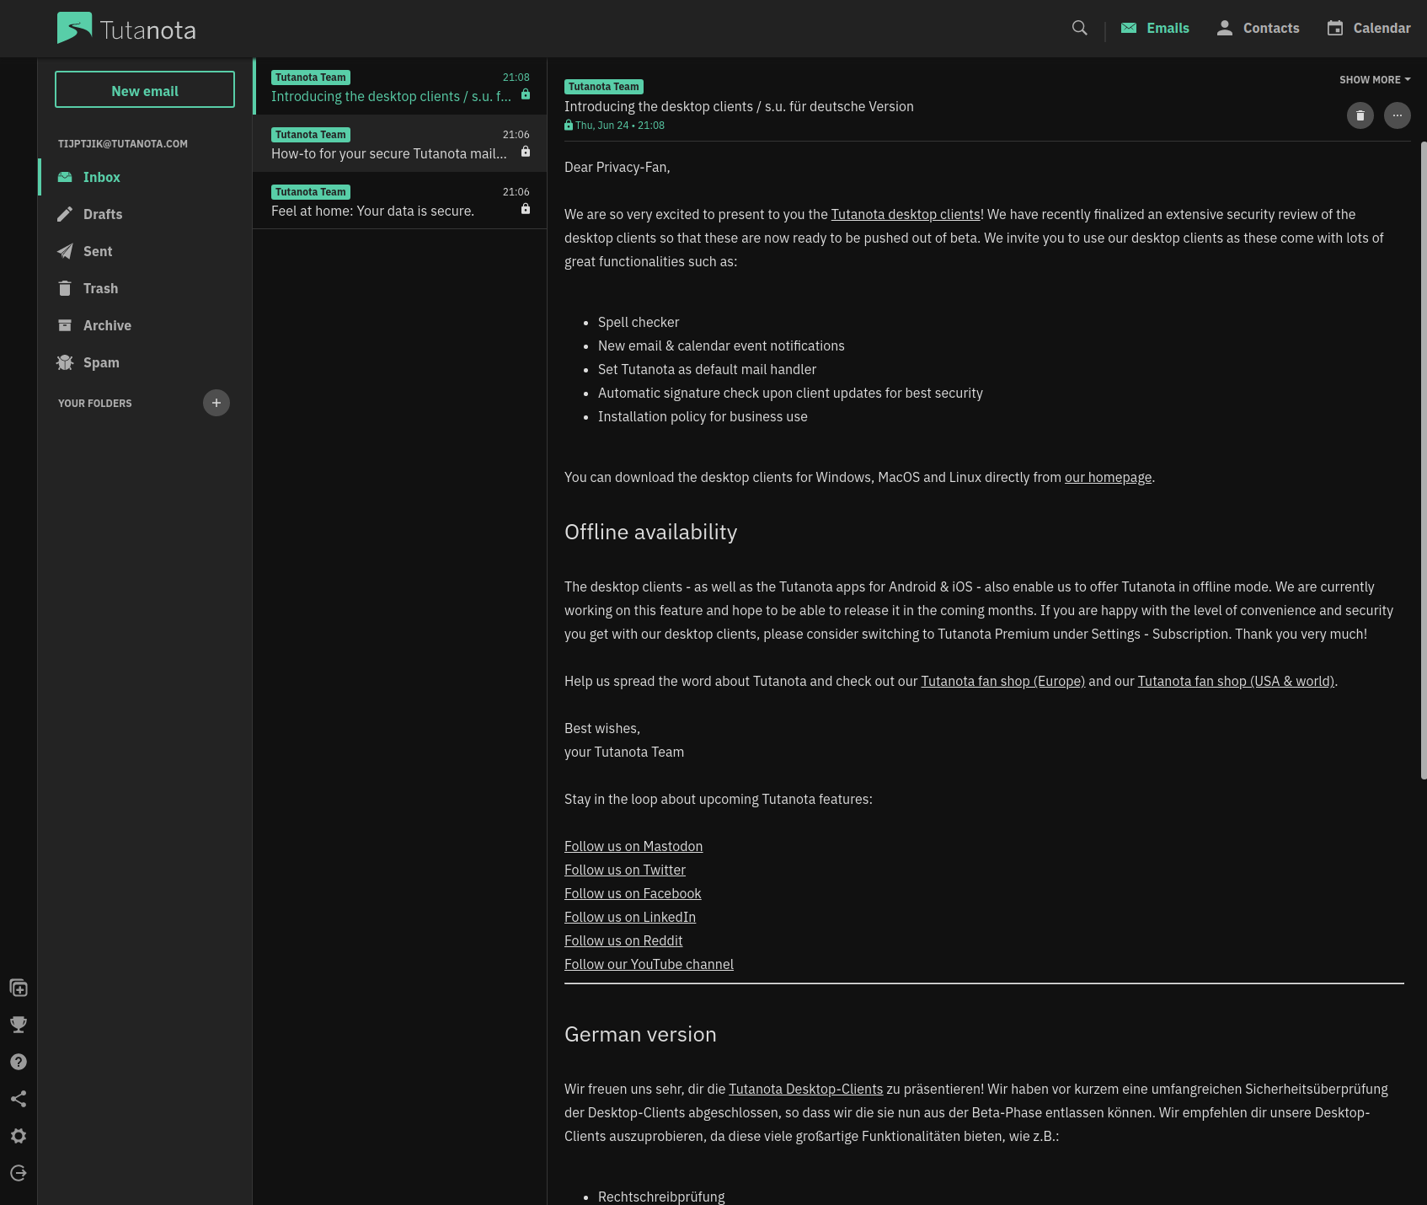Switch to the Emails view
1427x1205 pixels.
[1155, 28]
